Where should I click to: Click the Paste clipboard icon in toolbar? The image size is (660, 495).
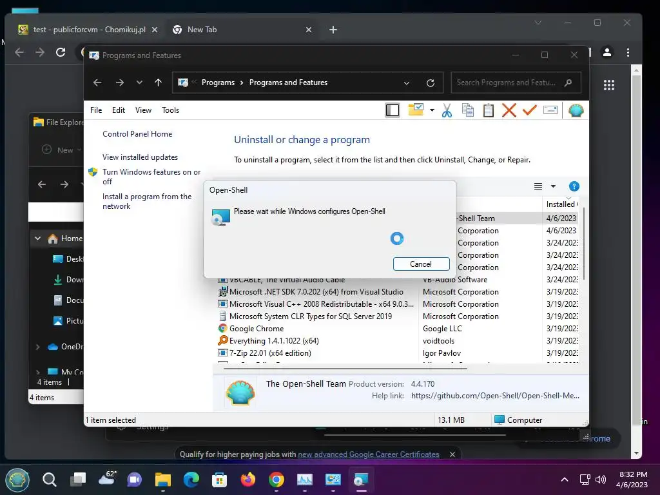pos(489,110)
